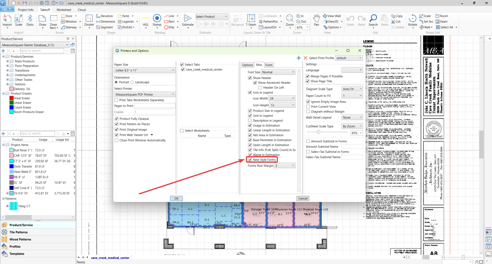Select the Landscape orientation radio button
Screen dimensions: 492x264
point(132,82)
